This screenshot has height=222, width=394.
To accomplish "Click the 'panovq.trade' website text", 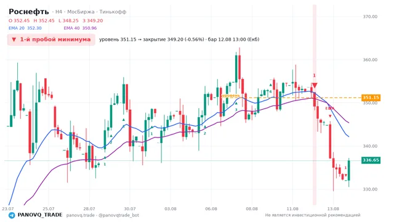I will coord(81,215).
